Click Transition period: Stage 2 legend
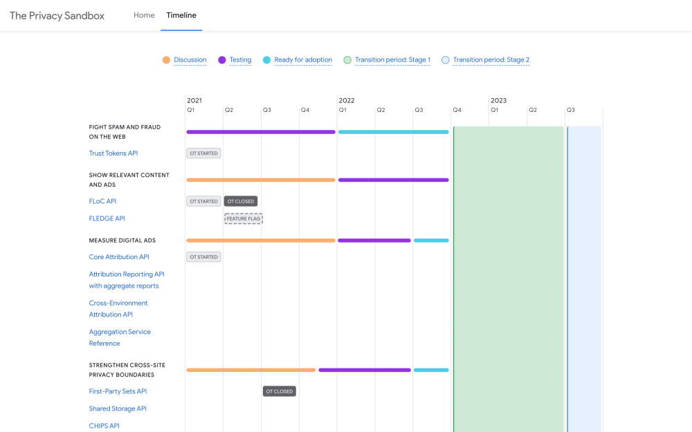The height and width of the screenshot is (432, 692). [x=491, y=60]
